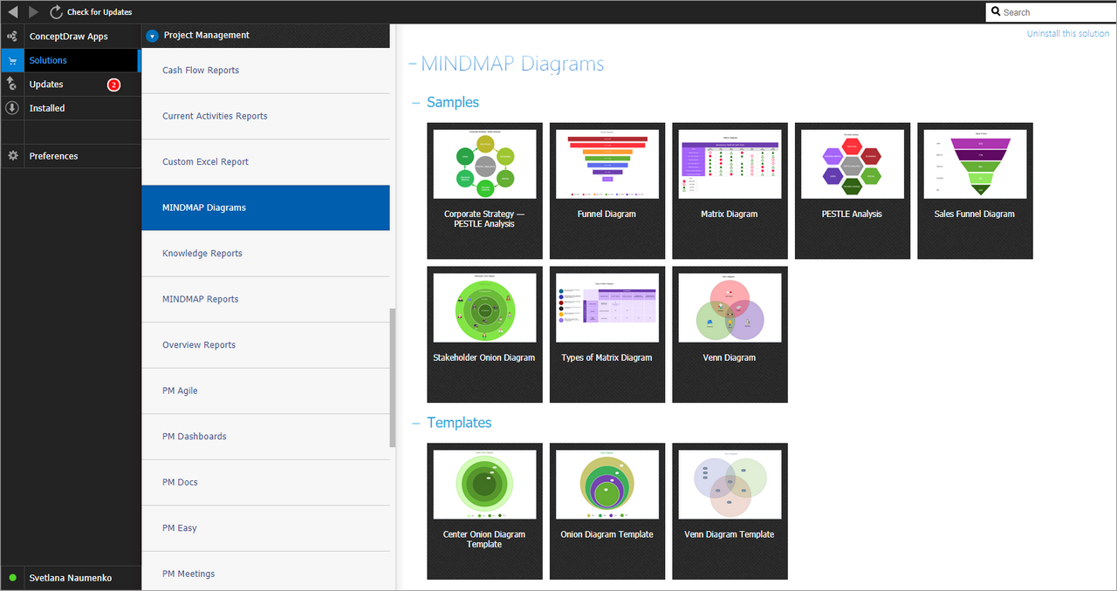Open the Updates sidebar item
The image size is (1117, 591).
[x=70, y=85]
